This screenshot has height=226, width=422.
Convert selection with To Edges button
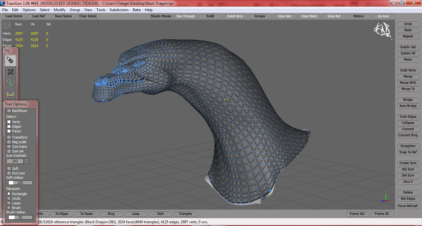pos(62,214)
